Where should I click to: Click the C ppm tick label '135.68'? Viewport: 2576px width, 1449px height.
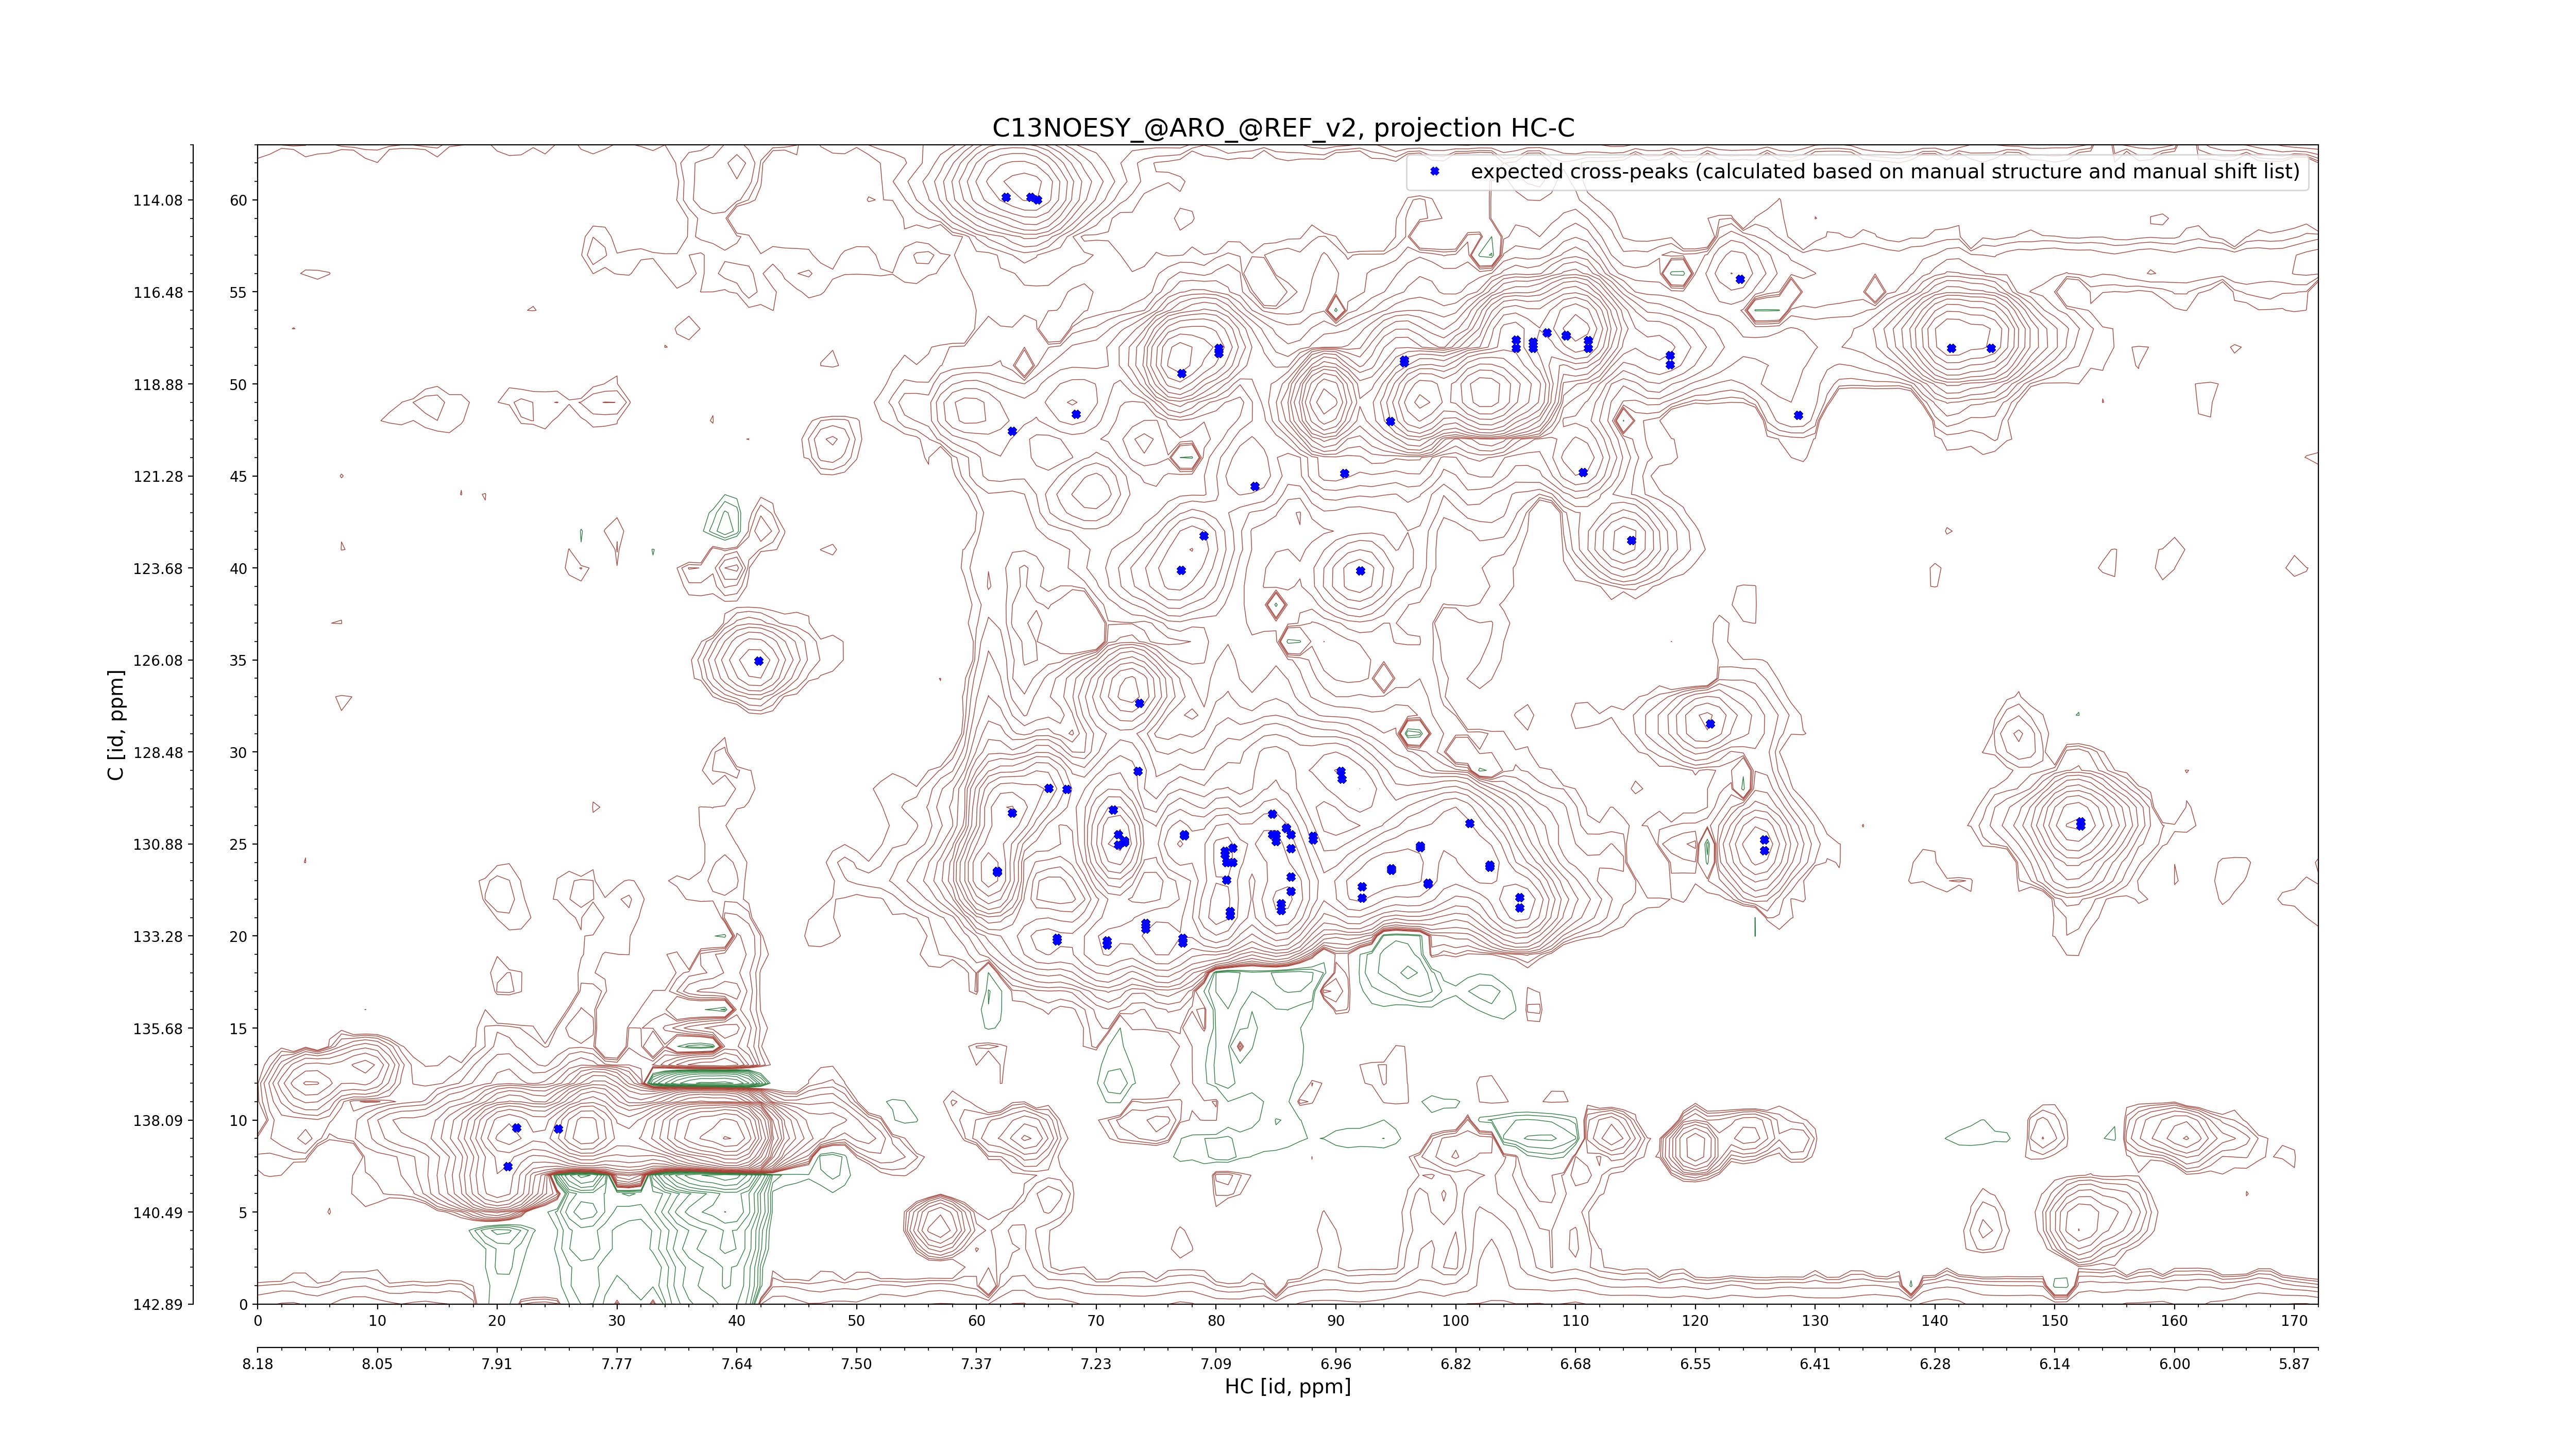(x=158, y=1028)
